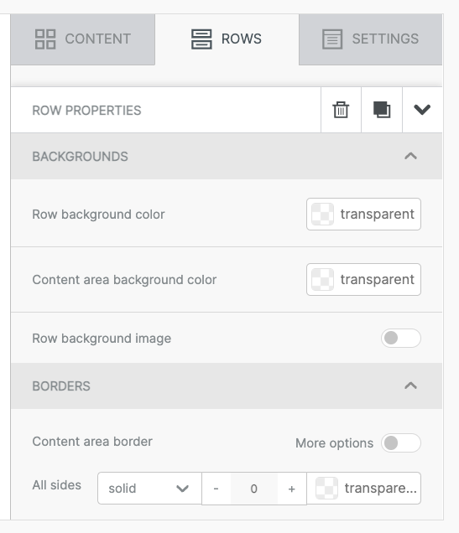This screenshot has height=533, width=459.
Task: Click the Rows tab stacked icon
Action: (201, 39)
